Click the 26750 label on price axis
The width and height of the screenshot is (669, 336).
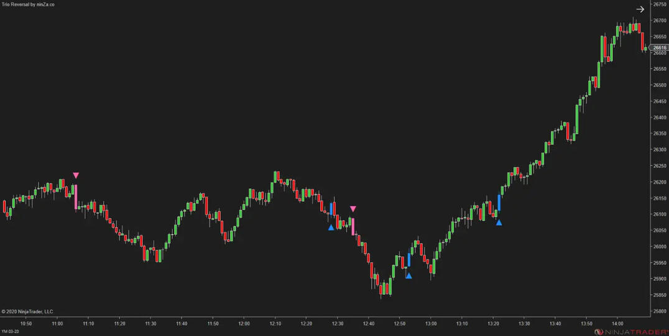pos(659,4)
